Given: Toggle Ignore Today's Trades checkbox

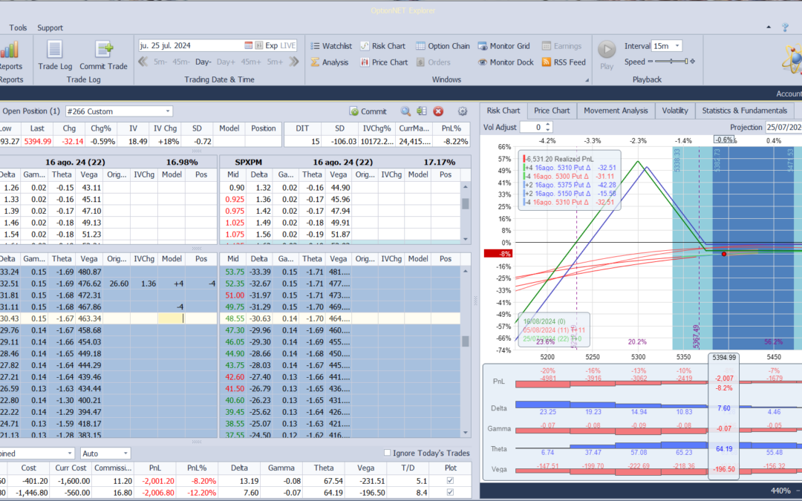Looking at the screenshot, I should 387,453.
